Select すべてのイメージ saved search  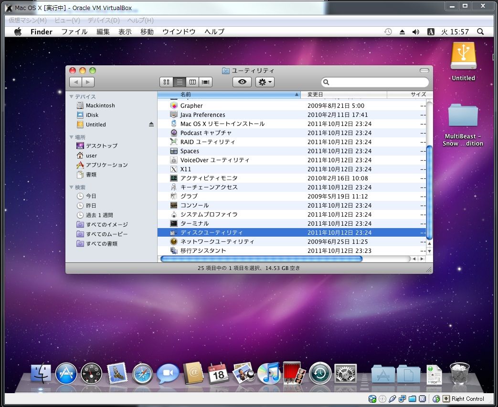click(102, 225)
